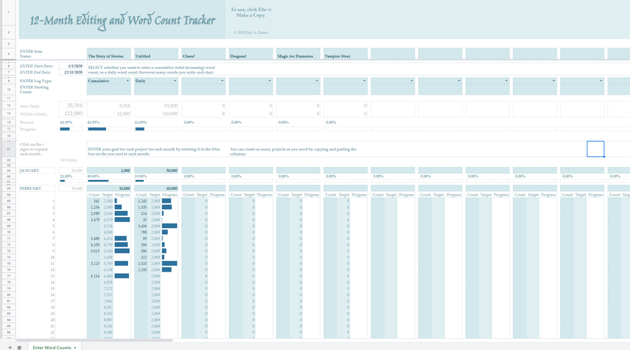Select the Vampire Story name cell
The width and height of the screenshot is (630, 350).
[x=345, y=54]
